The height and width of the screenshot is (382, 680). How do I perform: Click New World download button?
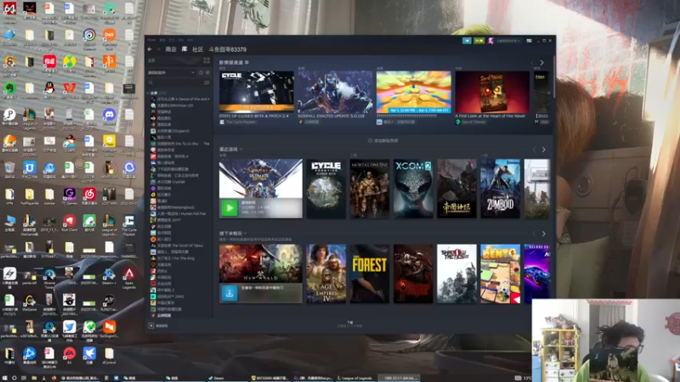229,293
